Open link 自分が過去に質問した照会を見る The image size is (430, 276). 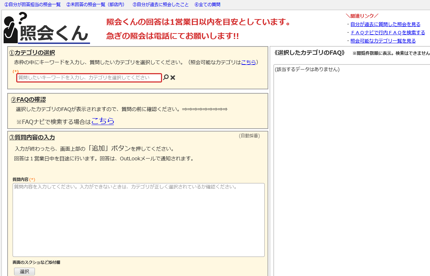click(x=385, y=24)
